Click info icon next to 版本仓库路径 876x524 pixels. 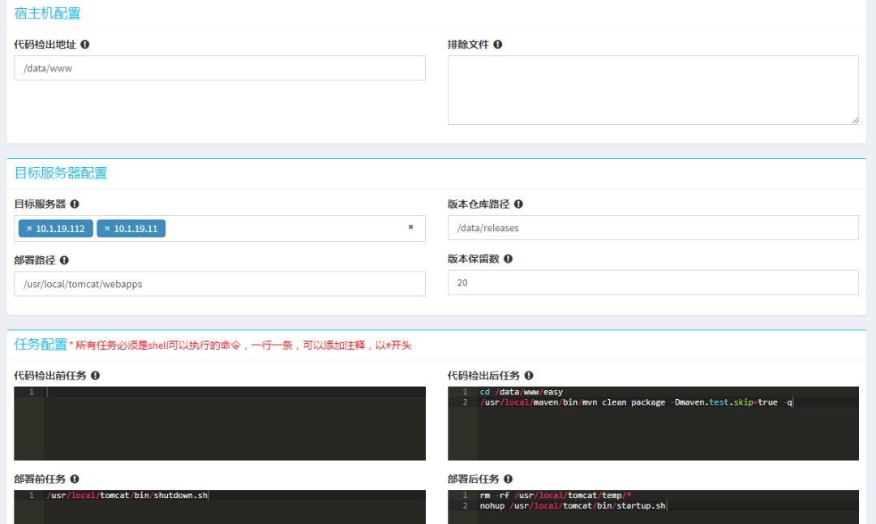click(x=518, y=204)
